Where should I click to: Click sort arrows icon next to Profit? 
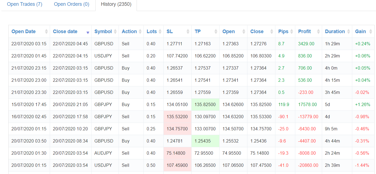(318, 31)
